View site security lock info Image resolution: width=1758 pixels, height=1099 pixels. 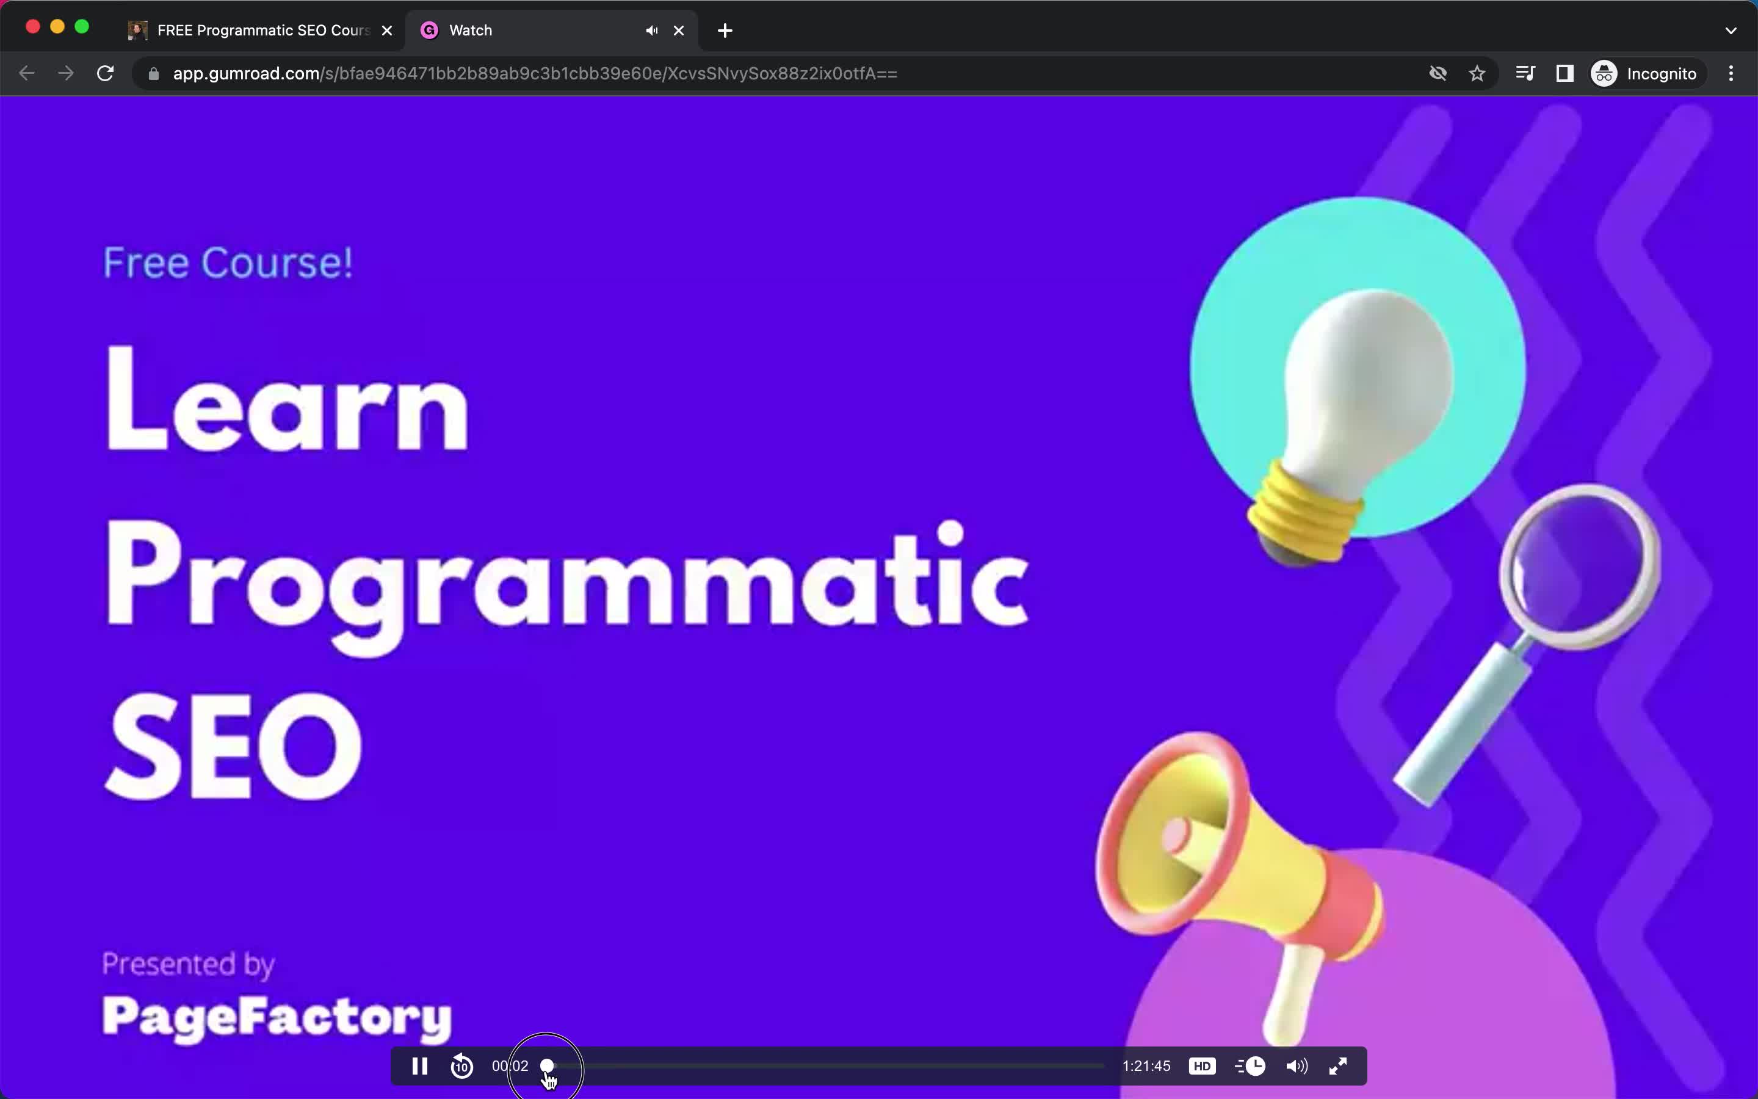[x=153, y=73]
